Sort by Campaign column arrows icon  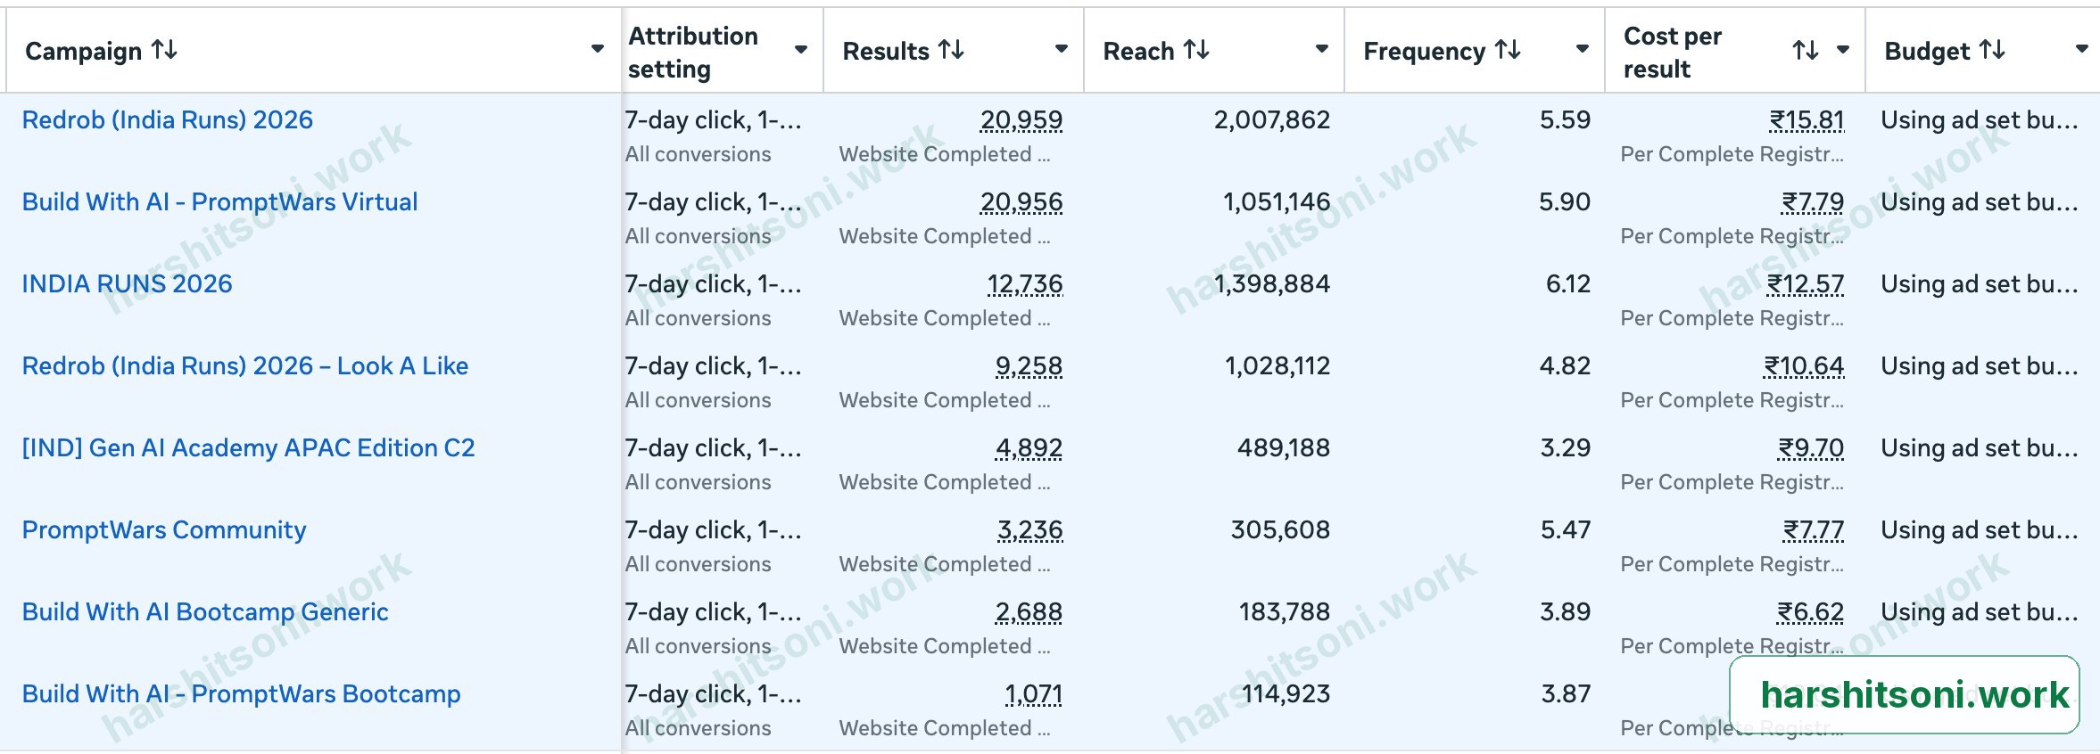click(164, 50)
